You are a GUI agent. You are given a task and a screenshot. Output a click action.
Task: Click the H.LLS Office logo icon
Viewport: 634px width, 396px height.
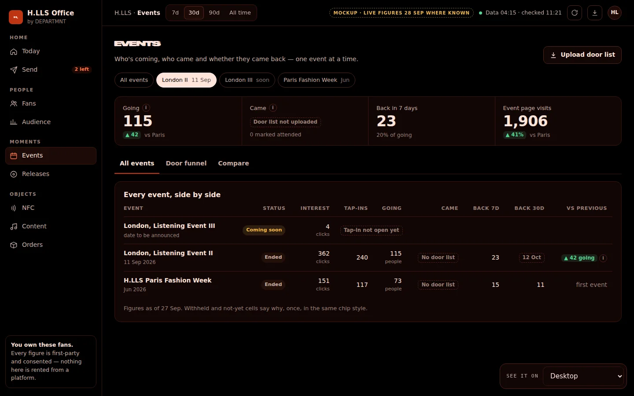tap(16, 17)
